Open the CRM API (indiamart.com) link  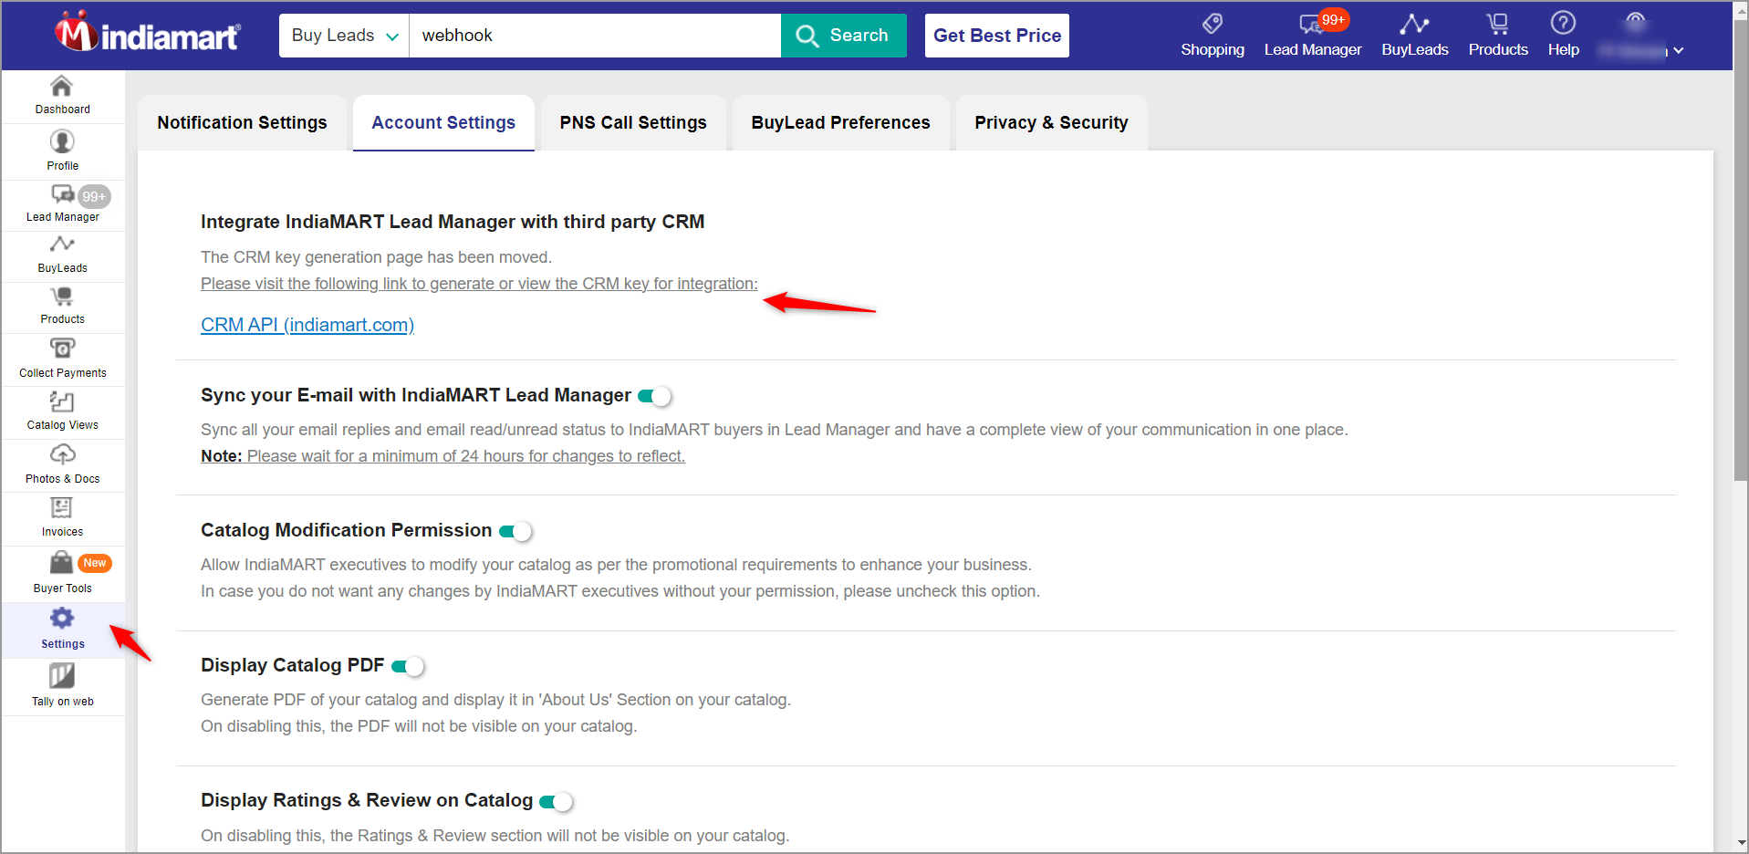[x=307, y=325]
